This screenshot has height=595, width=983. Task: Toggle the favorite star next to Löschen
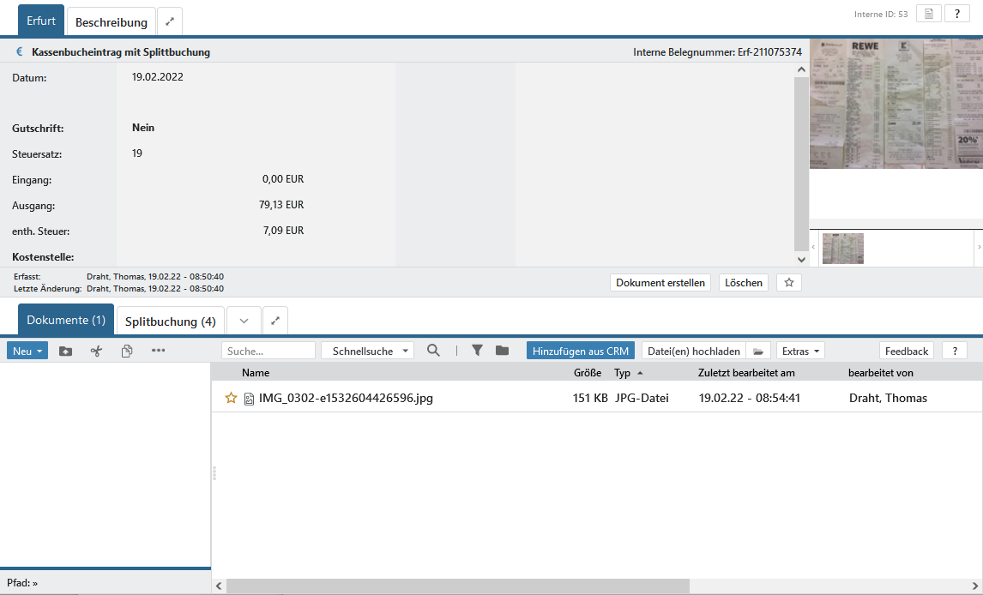pyautogui.click(x=789, y=283)
